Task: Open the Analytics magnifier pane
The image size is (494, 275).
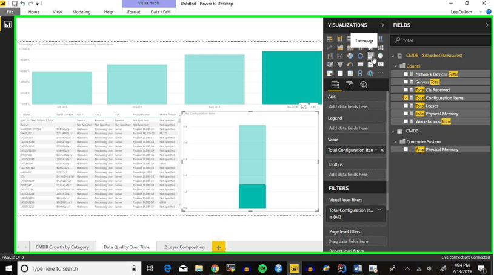Action: coord(364,85)
